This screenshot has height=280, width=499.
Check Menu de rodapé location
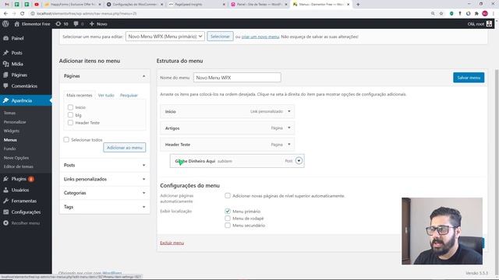pyautogui.click(x=228, y=219)
